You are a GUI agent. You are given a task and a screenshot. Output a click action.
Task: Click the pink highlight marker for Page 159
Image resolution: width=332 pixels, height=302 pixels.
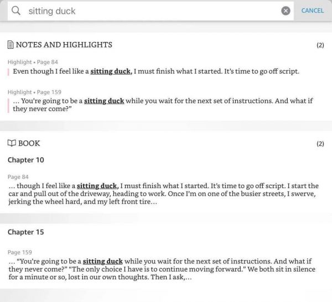pyautogui.click(x=8, y=106)
